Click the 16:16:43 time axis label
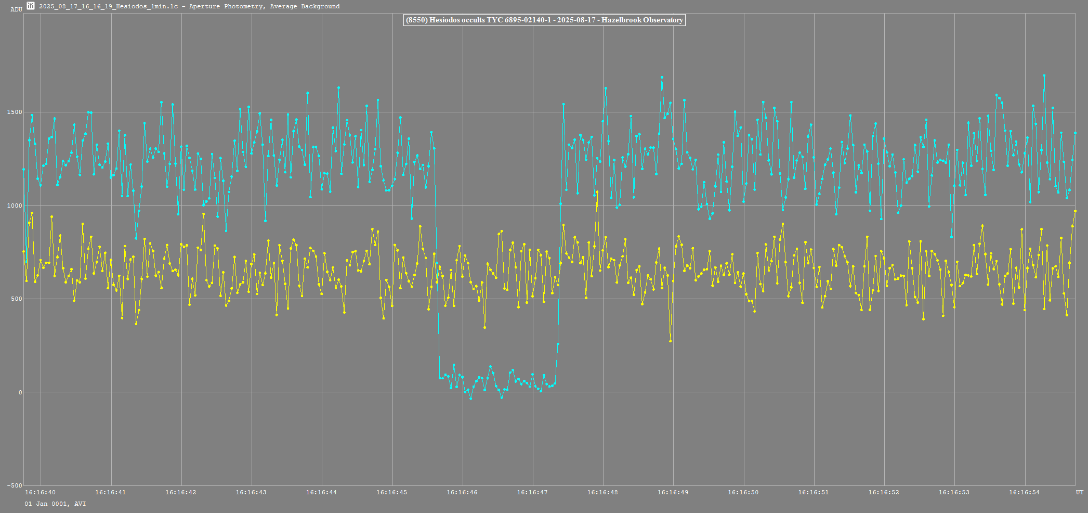The width and height of the screenshot is (1088, 513). tap(251, 492)
